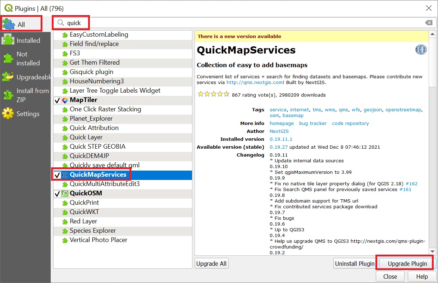Open the code repository link

350,123
